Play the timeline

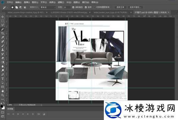click(18, 114)
